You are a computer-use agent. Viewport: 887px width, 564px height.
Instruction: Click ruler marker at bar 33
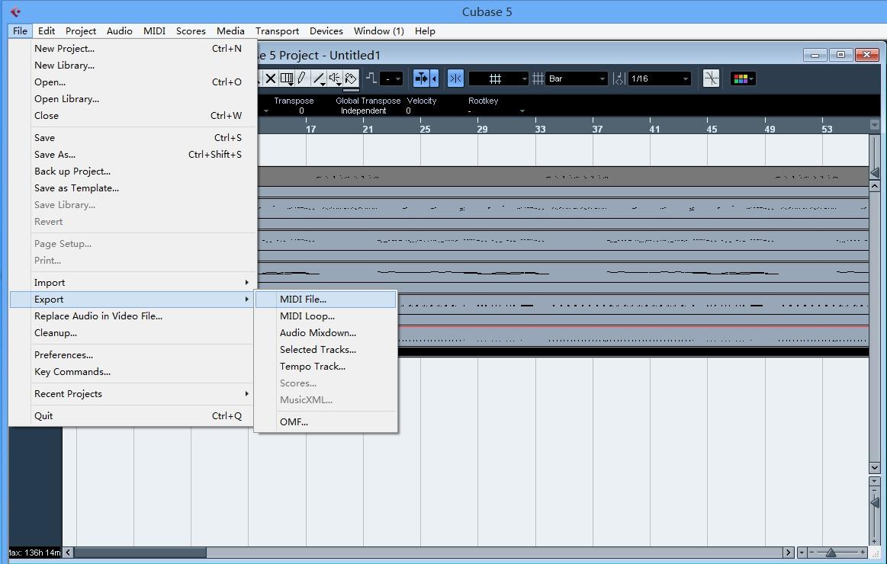[540, 129]
